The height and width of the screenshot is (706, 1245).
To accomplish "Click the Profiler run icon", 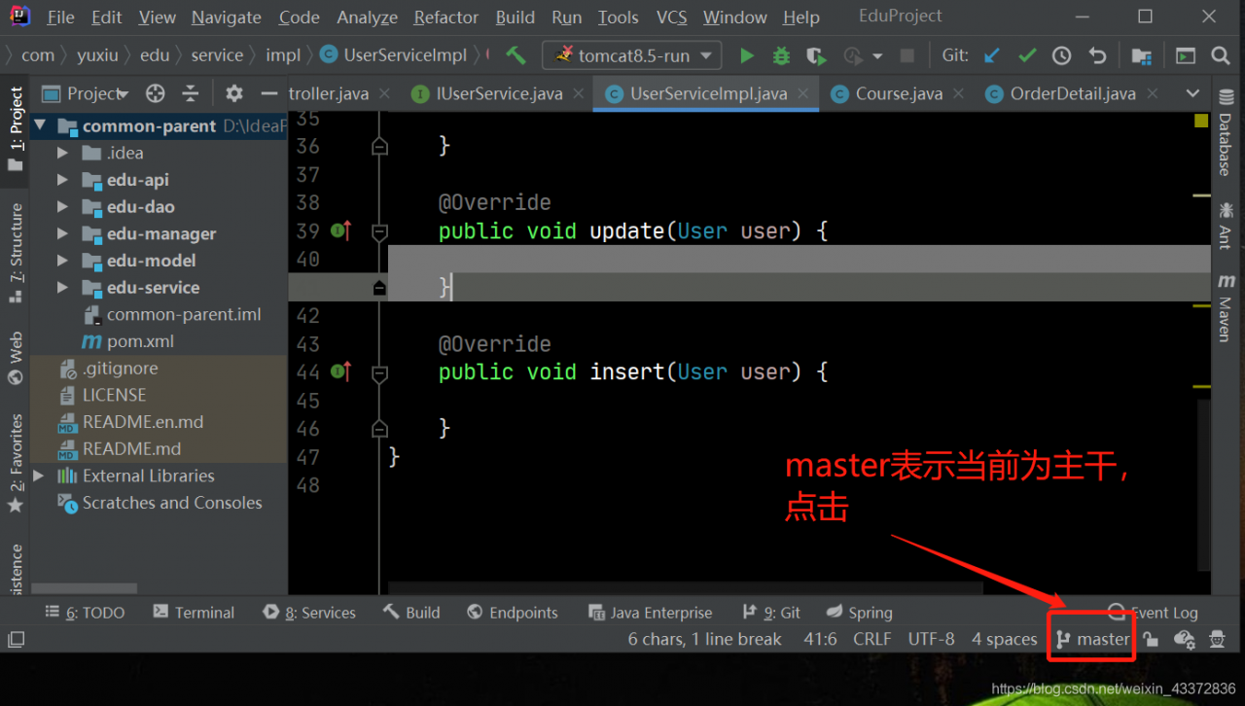I will click(x=853, y=55).
